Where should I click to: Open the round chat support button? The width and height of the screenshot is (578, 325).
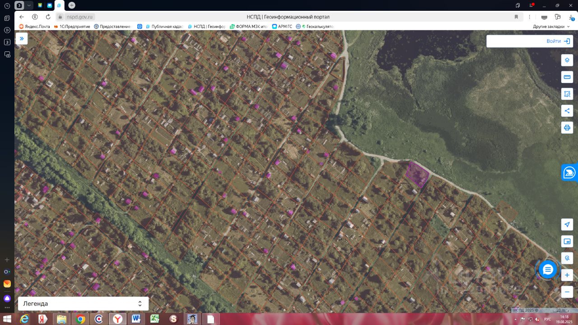pos(548,270)
